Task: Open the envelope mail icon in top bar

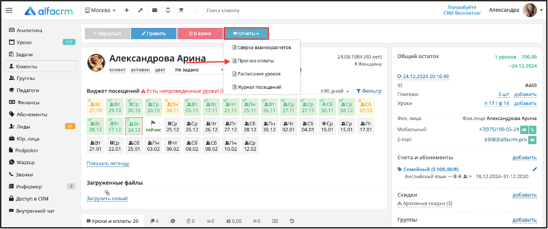Action: point(154,10)
